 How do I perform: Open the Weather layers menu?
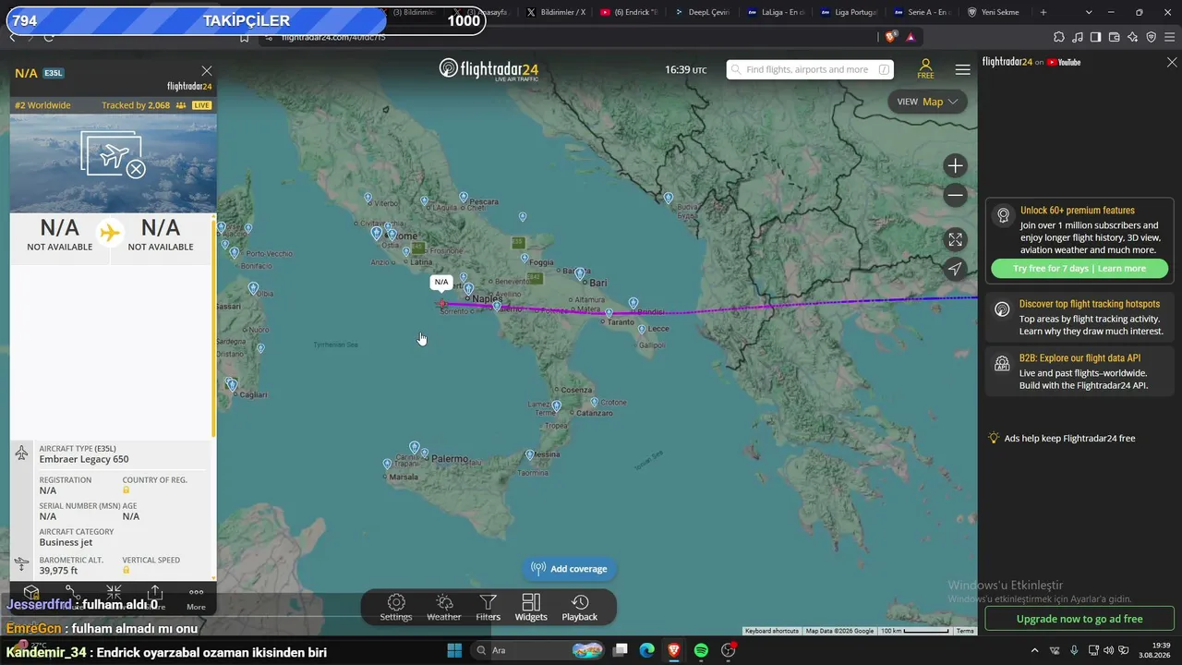(x=443, y=608)
